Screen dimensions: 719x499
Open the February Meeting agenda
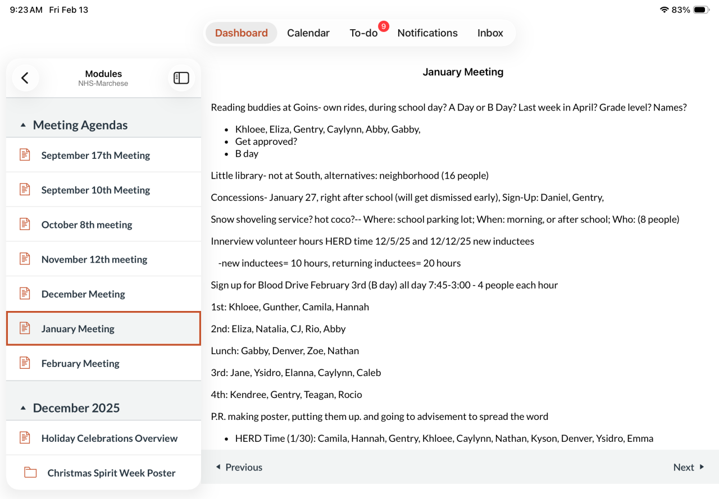(x=80, y=363)
